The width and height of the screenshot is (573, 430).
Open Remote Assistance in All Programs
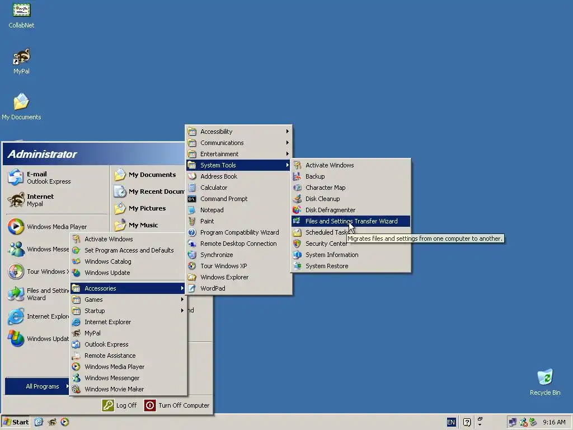(x=128, y=356)
